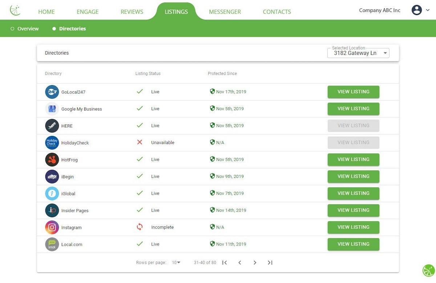Open the Messenger tab
Screen dimensions: 436x283
(225, 12)
